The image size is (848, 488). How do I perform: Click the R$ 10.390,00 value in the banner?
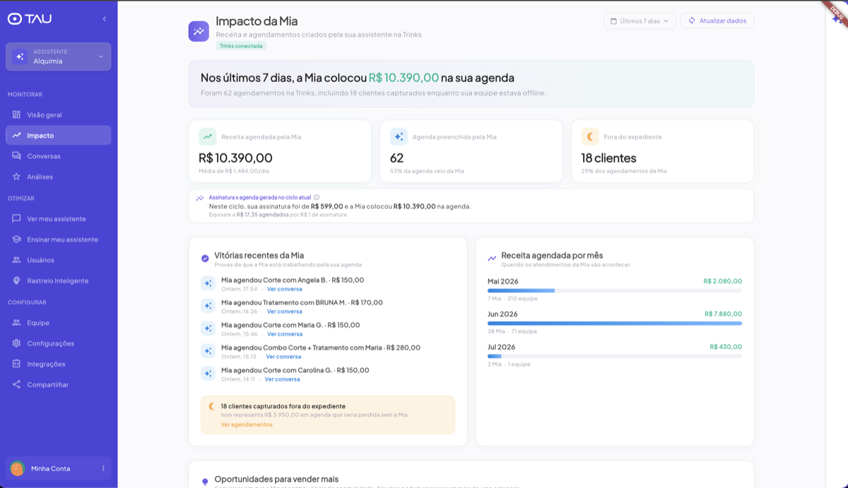point(404,78)
